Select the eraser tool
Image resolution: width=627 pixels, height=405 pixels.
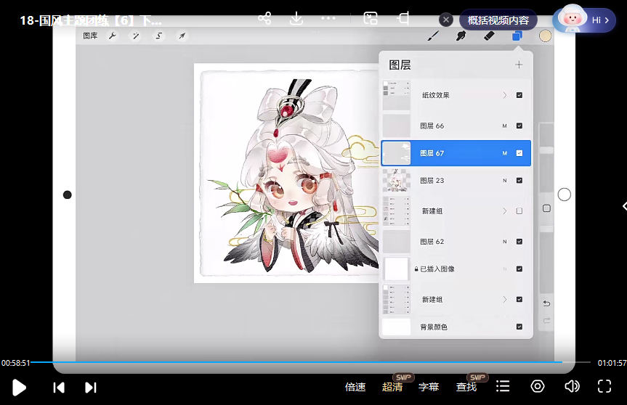click(488, 36)
